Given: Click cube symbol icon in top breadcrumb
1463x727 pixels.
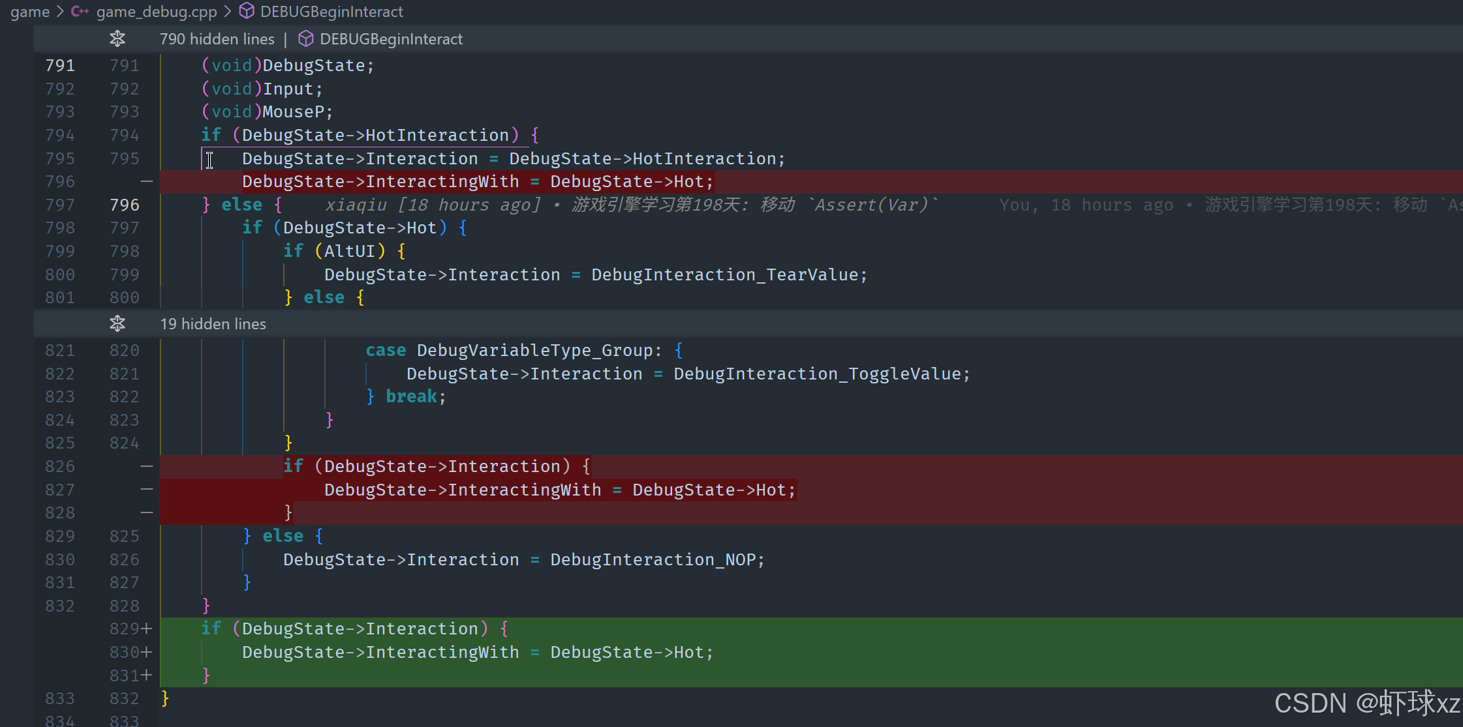Looking at the screenshot, I should tap(247, 12).
